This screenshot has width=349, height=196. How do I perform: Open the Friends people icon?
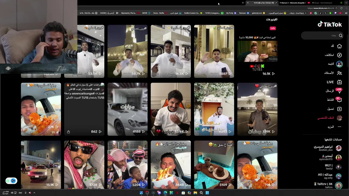[x=339, y=73]
